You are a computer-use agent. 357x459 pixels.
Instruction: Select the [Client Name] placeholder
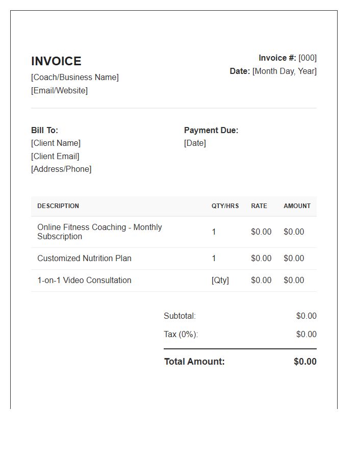56,143
